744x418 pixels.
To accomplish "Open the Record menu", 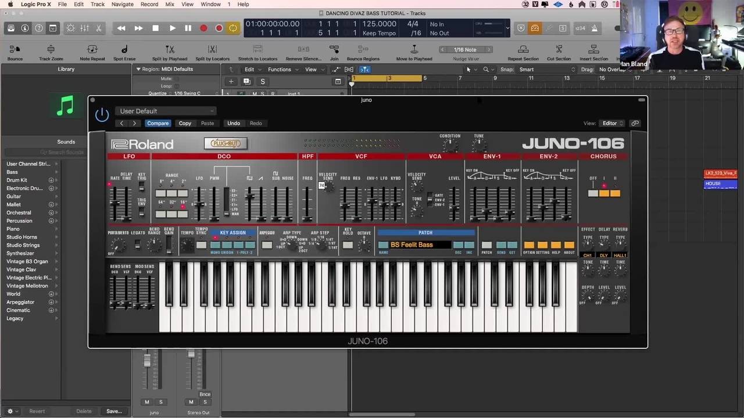I will tap(149, 4).
